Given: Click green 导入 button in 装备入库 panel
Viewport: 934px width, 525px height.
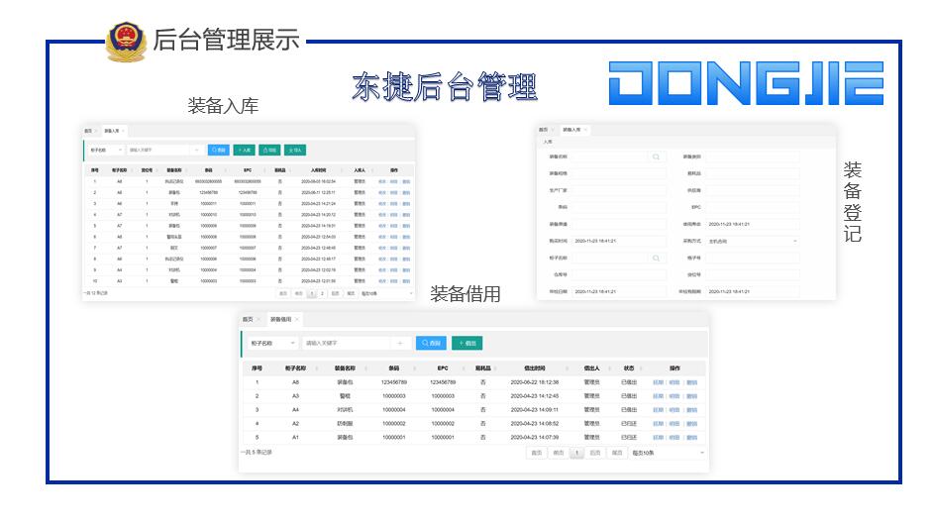Looking at the screenshot, I should 295,151.
